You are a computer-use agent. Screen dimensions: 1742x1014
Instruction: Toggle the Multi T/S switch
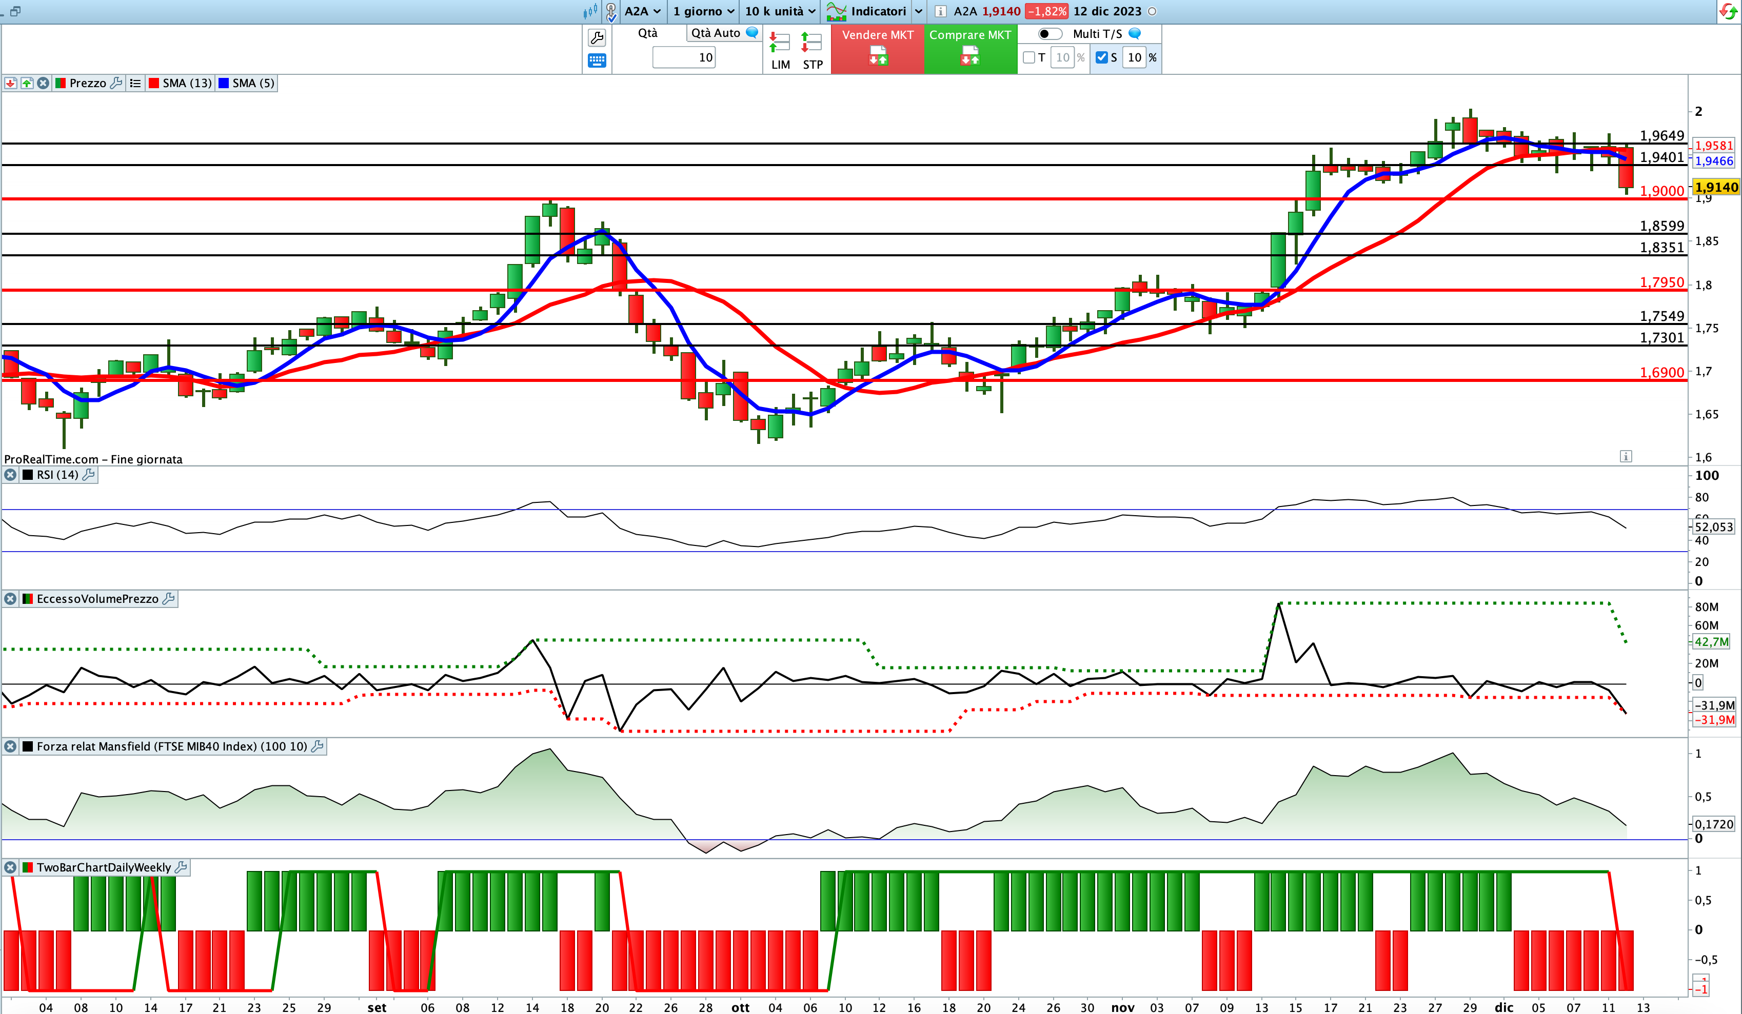coord(1050,34)
